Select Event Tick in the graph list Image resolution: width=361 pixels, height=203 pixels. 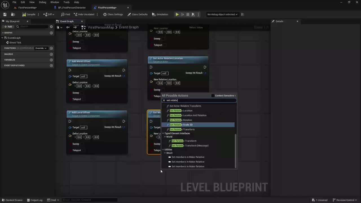(15, 43)
